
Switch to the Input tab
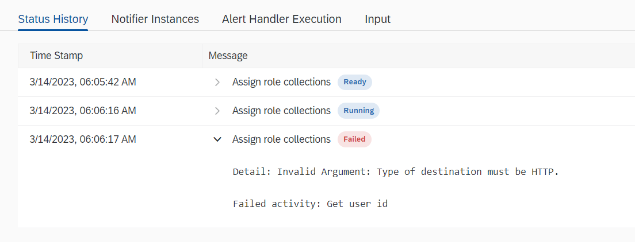[x=378, y=19]
